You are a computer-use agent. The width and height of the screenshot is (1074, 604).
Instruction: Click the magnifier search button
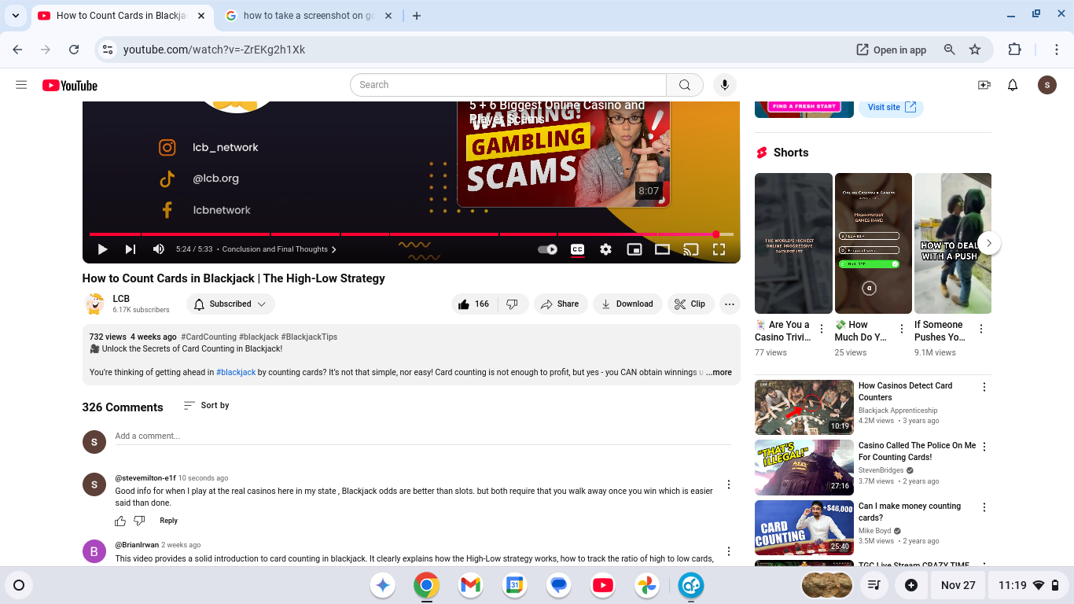(x=685, y=85)
